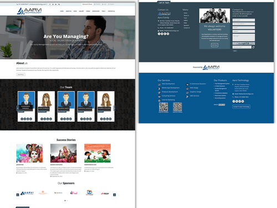Go to HOME in main navigation
Image resolution: width=277 pixels, height=208 pixels.
click(x=62, y=11)
